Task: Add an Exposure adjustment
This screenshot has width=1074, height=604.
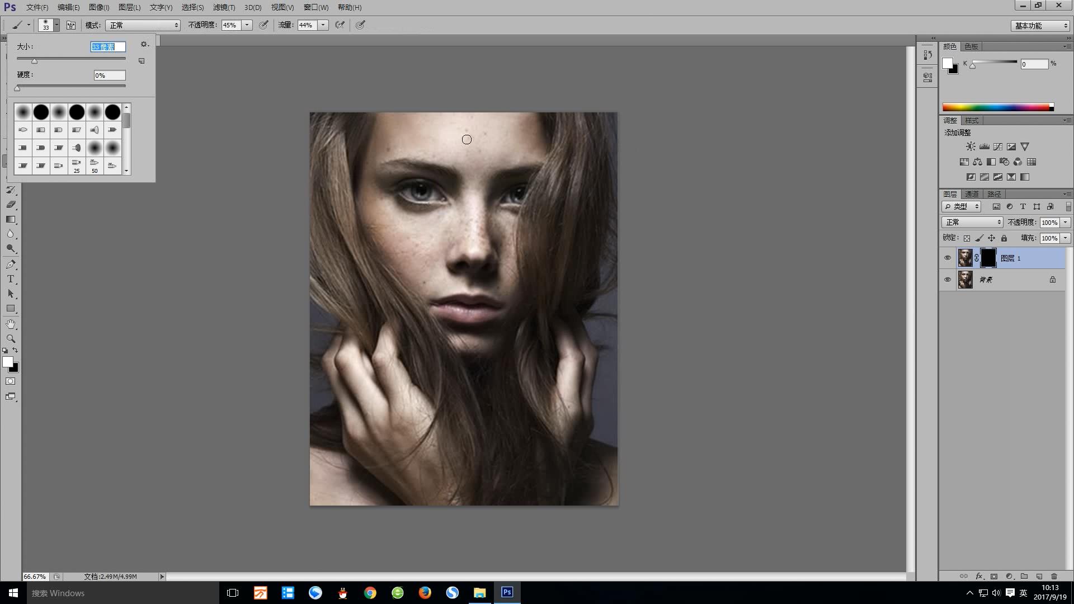Action: click(1011, 147)
